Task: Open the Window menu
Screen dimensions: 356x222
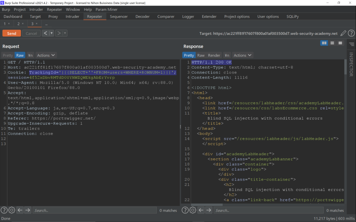Action: click(73, 9)
